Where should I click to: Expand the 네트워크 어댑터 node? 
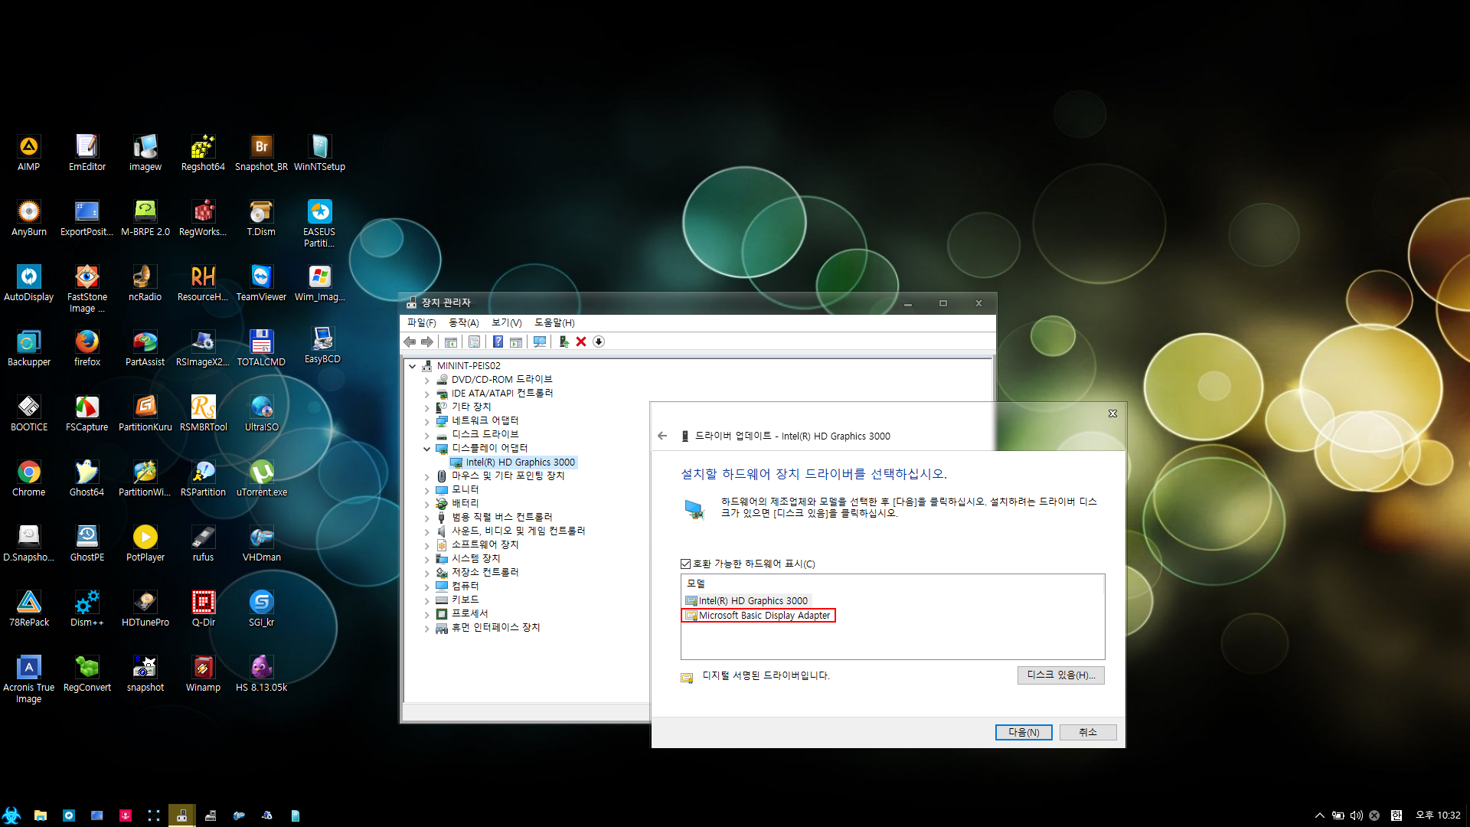[x=427, y=421]
